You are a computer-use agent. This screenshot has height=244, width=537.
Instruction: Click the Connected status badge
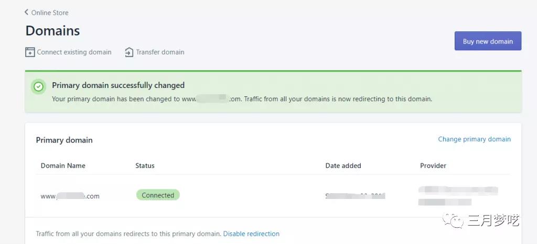[x=158, y=195]
